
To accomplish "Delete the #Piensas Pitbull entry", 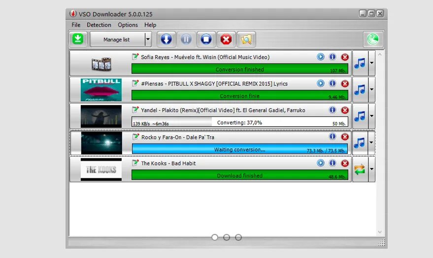I will pos(345,84).
